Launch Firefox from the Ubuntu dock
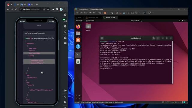192x108 pixels. [78, 27]
